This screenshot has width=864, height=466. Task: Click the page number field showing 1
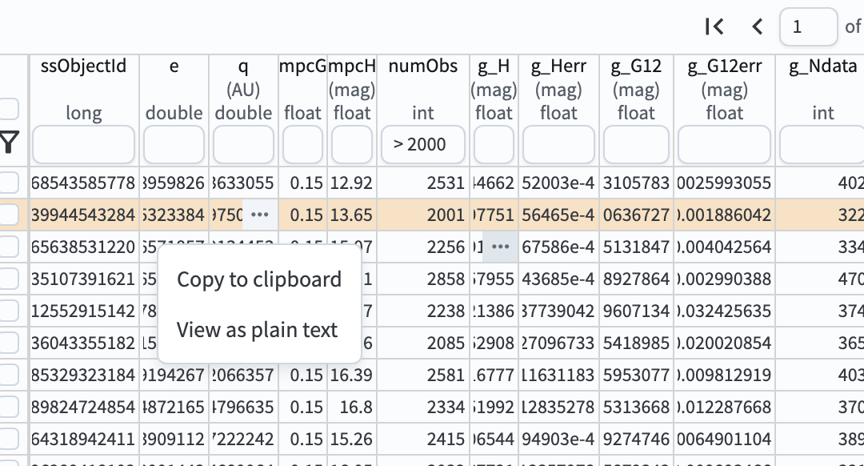pyautogui.click(x=808, y=26)
